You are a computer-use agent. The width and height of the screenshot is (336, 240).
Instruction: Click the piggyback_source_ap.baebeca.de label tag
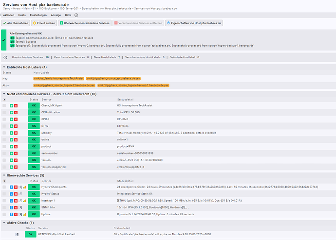coord(113,78)
